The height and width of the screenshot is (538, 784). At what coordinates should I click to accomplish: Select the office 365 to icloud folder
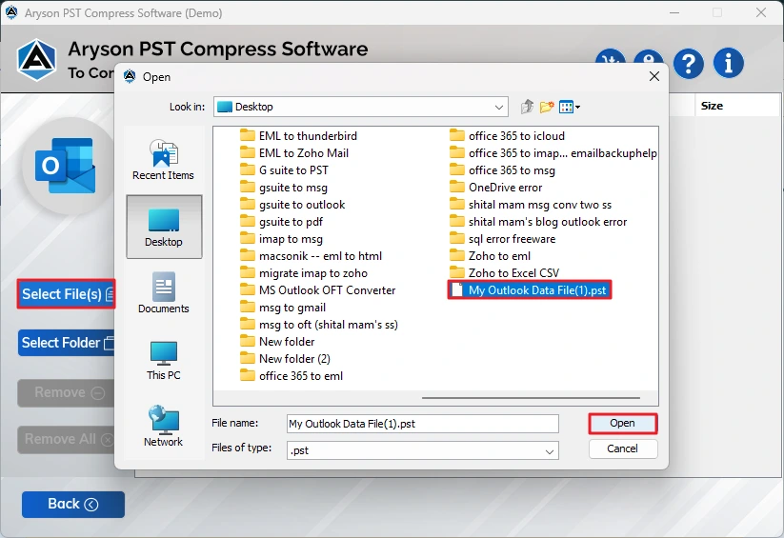point(507,136)
